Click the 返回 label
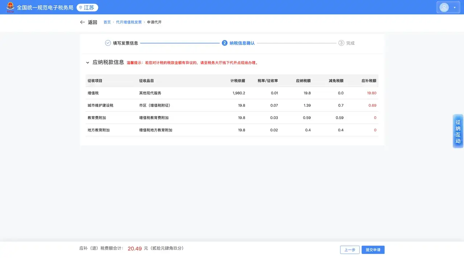 tap(92, 22)
